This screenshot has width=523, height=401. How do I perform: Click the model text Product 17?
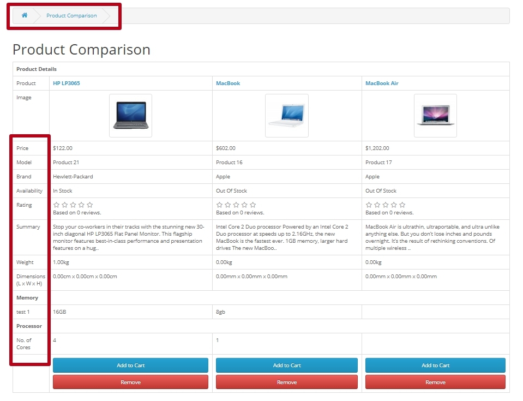coord(378,163)
